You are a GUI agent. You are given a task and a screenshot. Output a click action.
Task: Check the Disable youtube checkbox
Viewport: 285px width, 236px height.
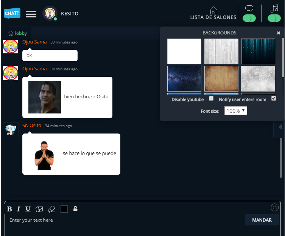point(211,99)
